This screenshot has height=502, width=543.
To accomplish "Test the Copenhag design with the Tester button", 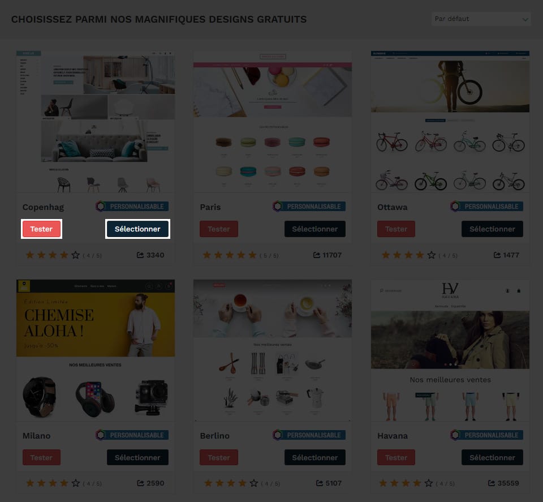I will pyautogui.click(x=41, y=229).
